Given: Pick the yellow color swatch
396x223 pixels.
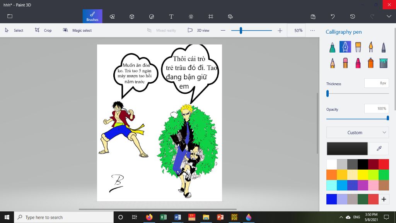Looking at the screenshot, I should tap(363, 175).
